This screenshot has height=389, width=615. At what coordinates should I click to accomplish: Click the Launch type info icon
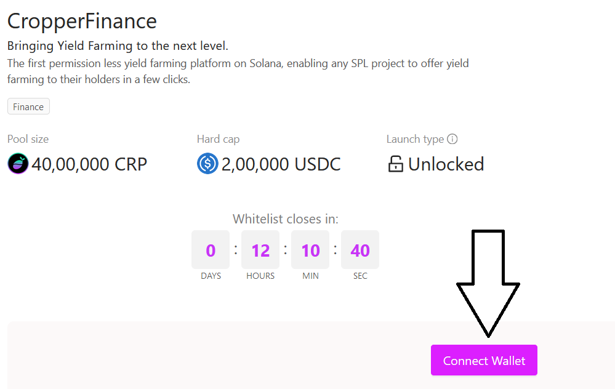coord(452,139)
